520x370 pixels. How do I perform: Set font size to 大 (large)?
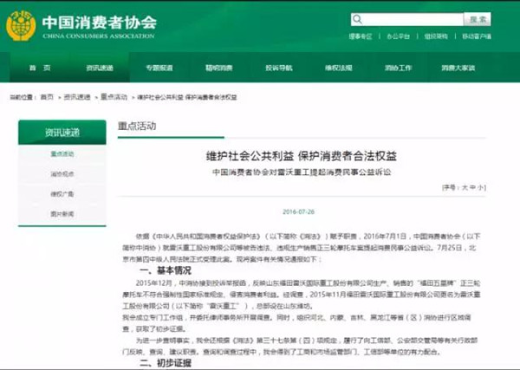pos(465,188)
